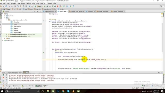This screenshot has height=93, width=165.
Task: Collapse the app module tree node
Action: coord(3,14)
